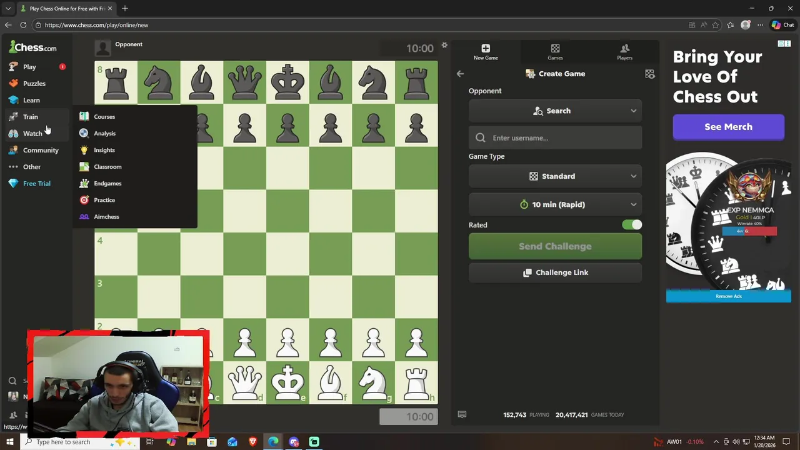Open Task View on the taskbar
Screen dimensions: 800x450
click(150, 442)
